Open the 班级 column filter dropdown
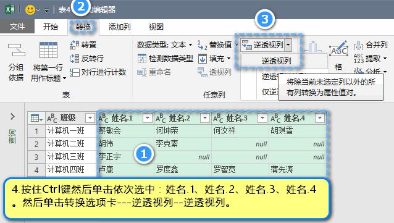Screen dimensions: 394x223 90,117
